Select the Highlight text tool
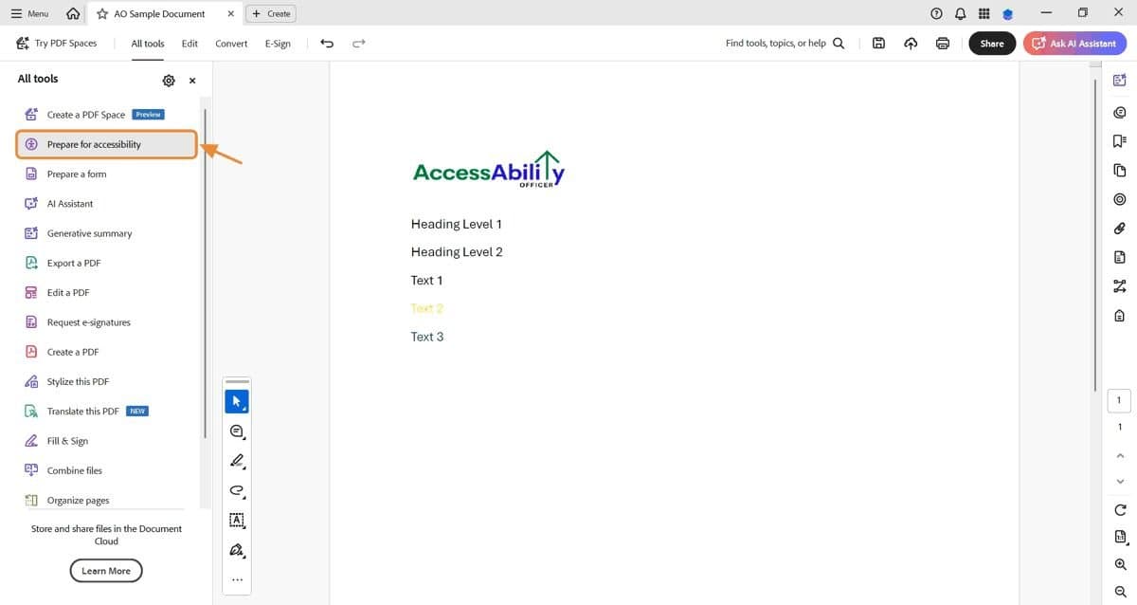The height and width of the screenshot is (605, 1137). (x=237, y=461)
